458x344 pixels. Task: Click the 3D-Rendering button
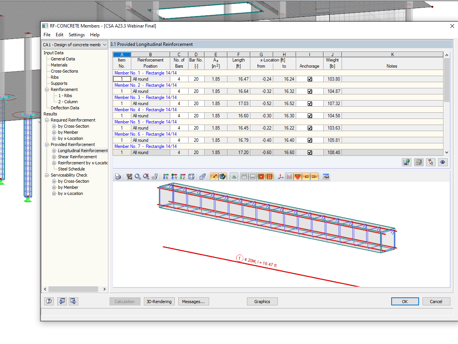tap(160, 302)
